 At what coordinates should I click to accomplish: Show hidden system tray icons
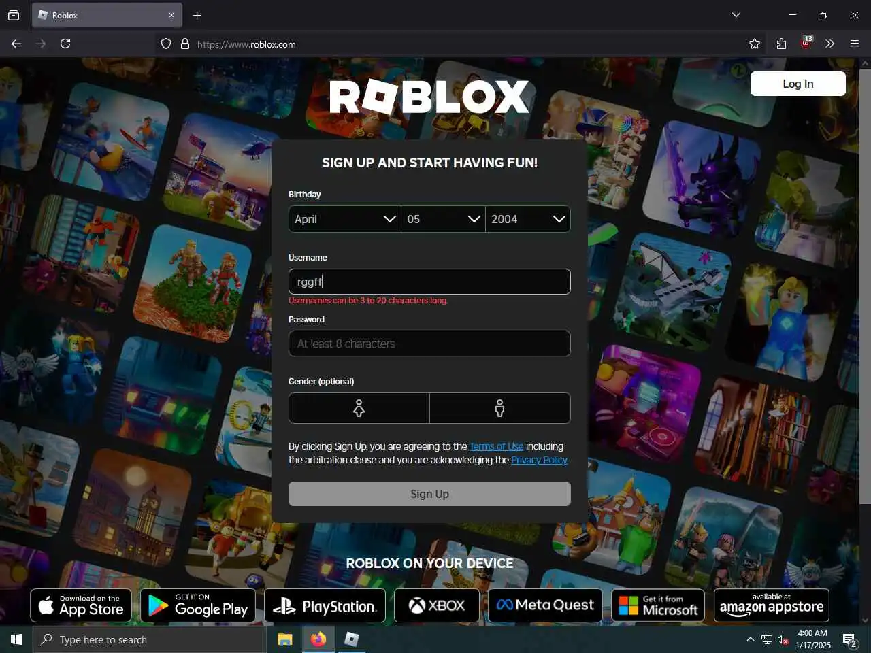[750, 639]
